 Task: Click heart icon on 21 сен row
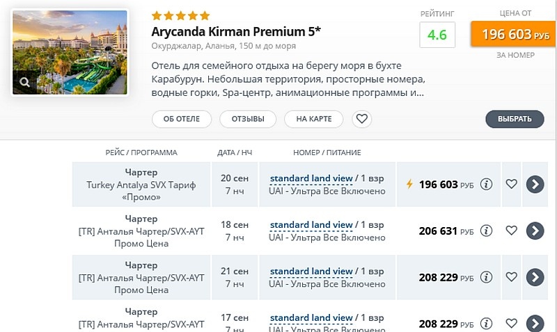[x=512, y=277]
